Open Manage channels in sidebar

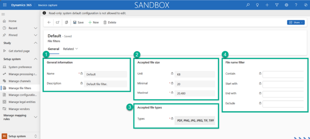click(x=20, y=81)
